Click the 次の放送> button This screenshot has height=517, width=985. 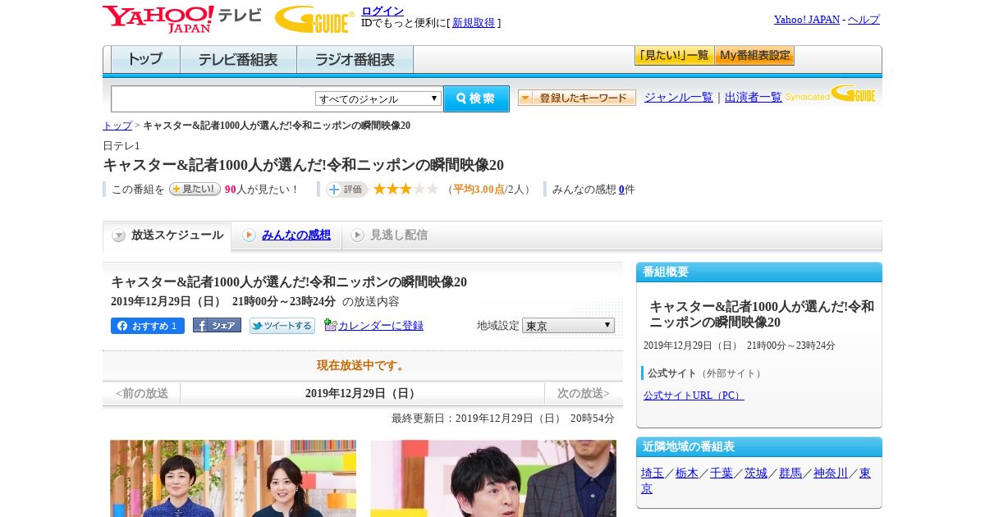tap(584, 394)
